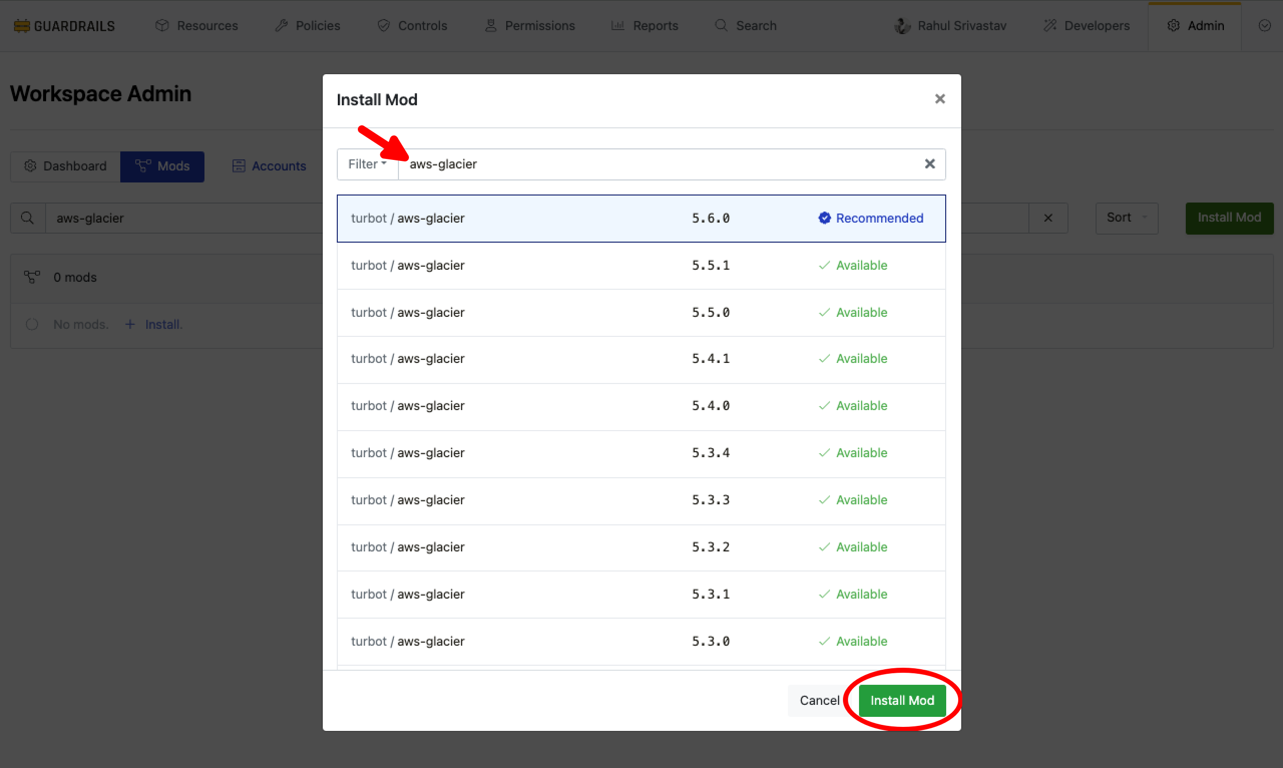
Task: Cancel the mod installation
Action: (x=819, y=700)
